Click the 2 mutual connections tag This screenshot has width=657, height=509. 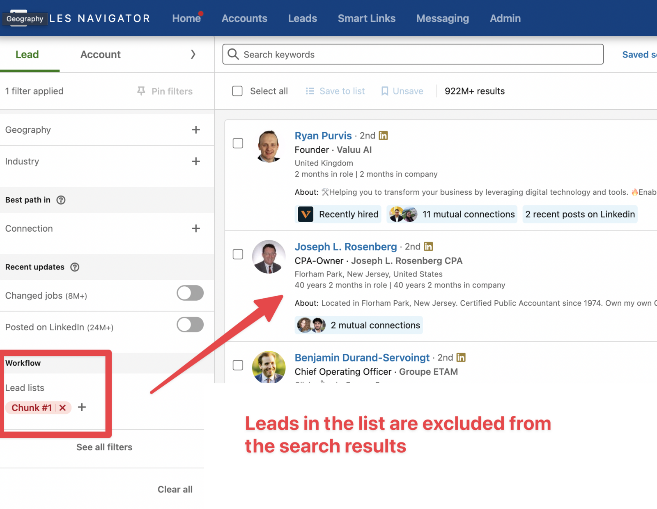[x=358, y=325]
